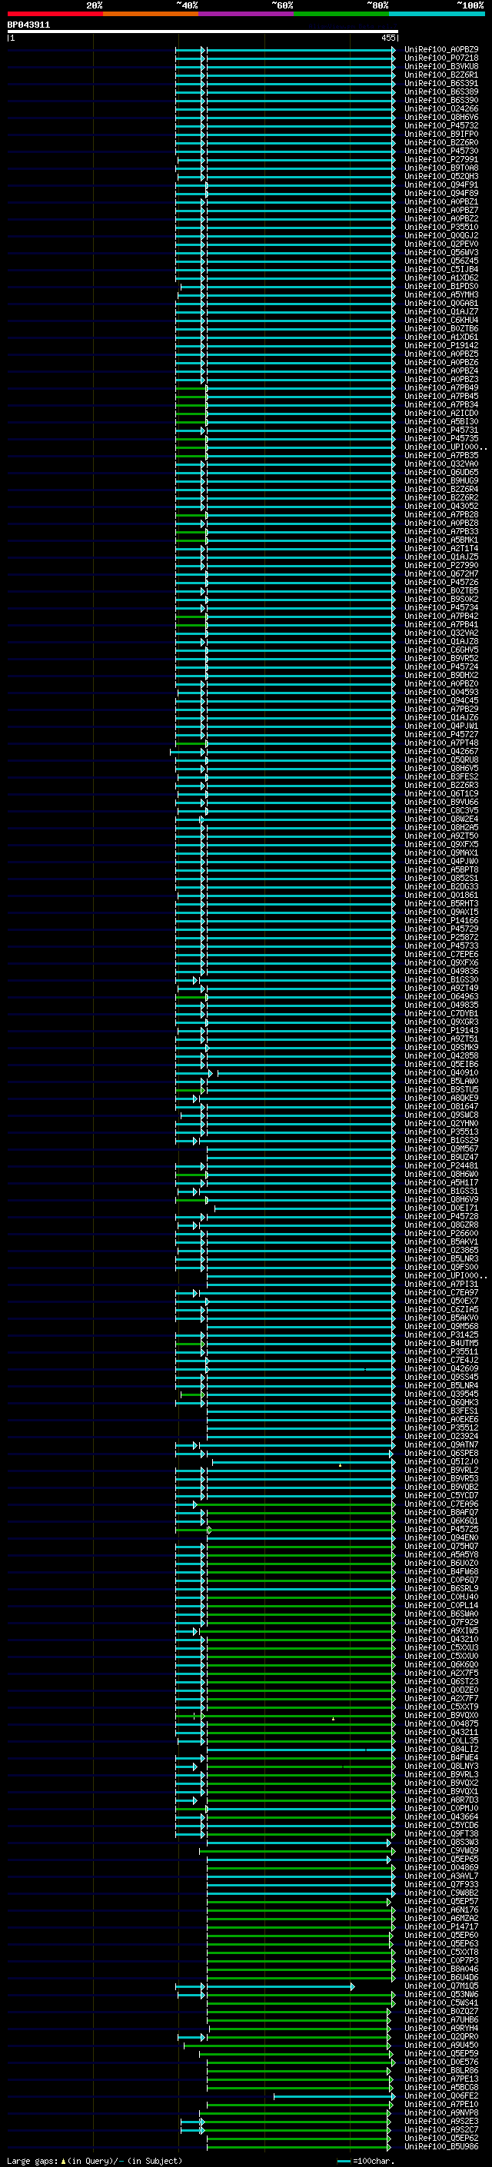Open hit UniRef100_Q9SMK9

click(440, 1047)
